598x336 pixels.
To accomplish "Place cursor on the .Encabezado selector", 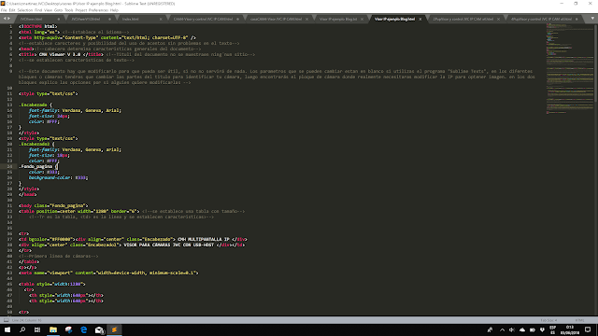I will (34, 105).
